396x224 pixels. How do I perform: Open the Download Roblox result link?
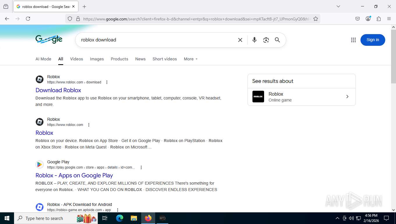click(x=58, y=90)
